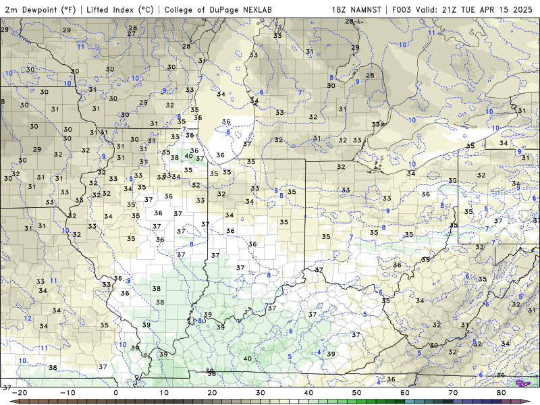Click the purple contour in the bottom-right corner
This screenshot has width=540, height=405.
(522, 382)
